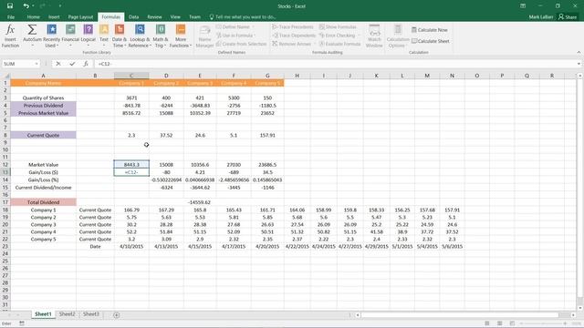Screen dimensions: 584x328
Task: Open Lookup & Reference functions dropdown
Action: (140, 36)
